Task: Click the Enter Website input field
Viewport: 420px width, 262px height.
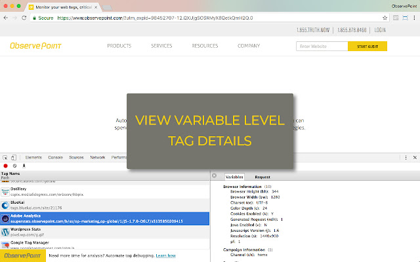Action: click(322, 47)
